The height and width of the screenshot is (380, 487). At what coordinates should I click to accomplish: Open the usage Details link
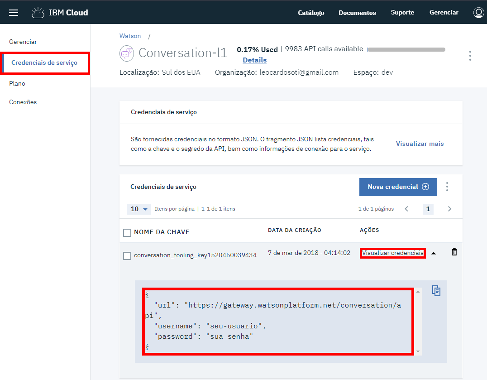[x=254, y=60]
